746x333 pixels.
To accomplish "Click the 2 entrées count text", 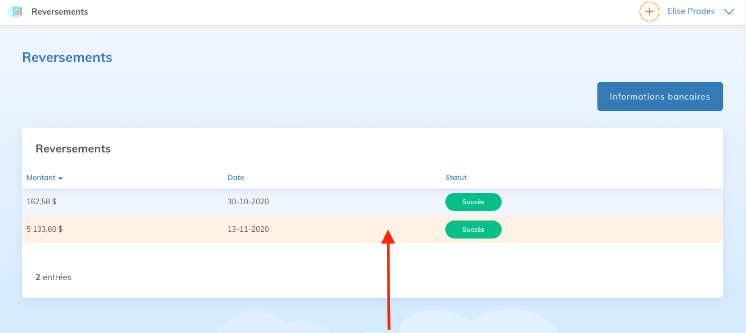I will 53,277.
